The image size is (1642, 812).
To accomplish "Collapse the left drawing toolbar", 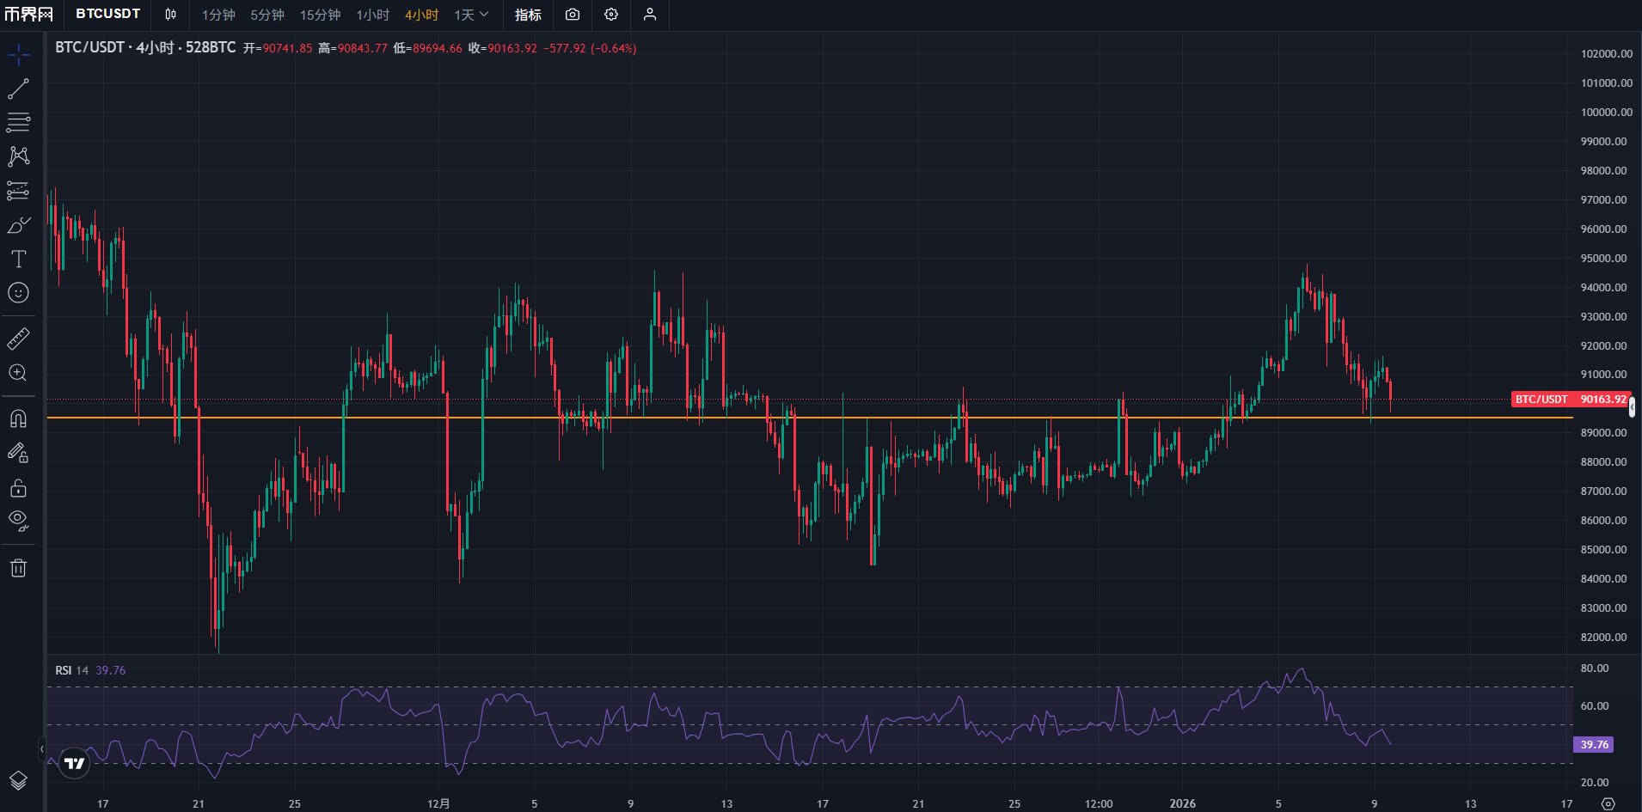I will point(41,749).
